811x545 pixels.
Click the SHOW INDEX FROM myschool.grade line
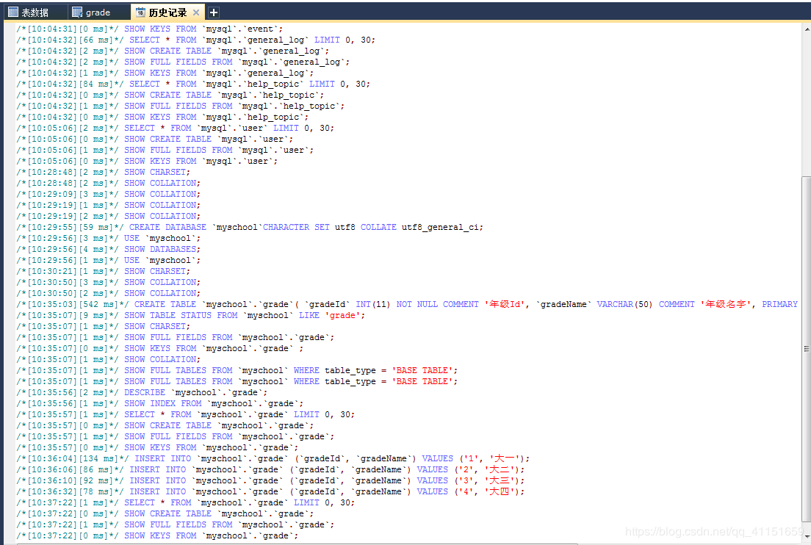point(160,404)
